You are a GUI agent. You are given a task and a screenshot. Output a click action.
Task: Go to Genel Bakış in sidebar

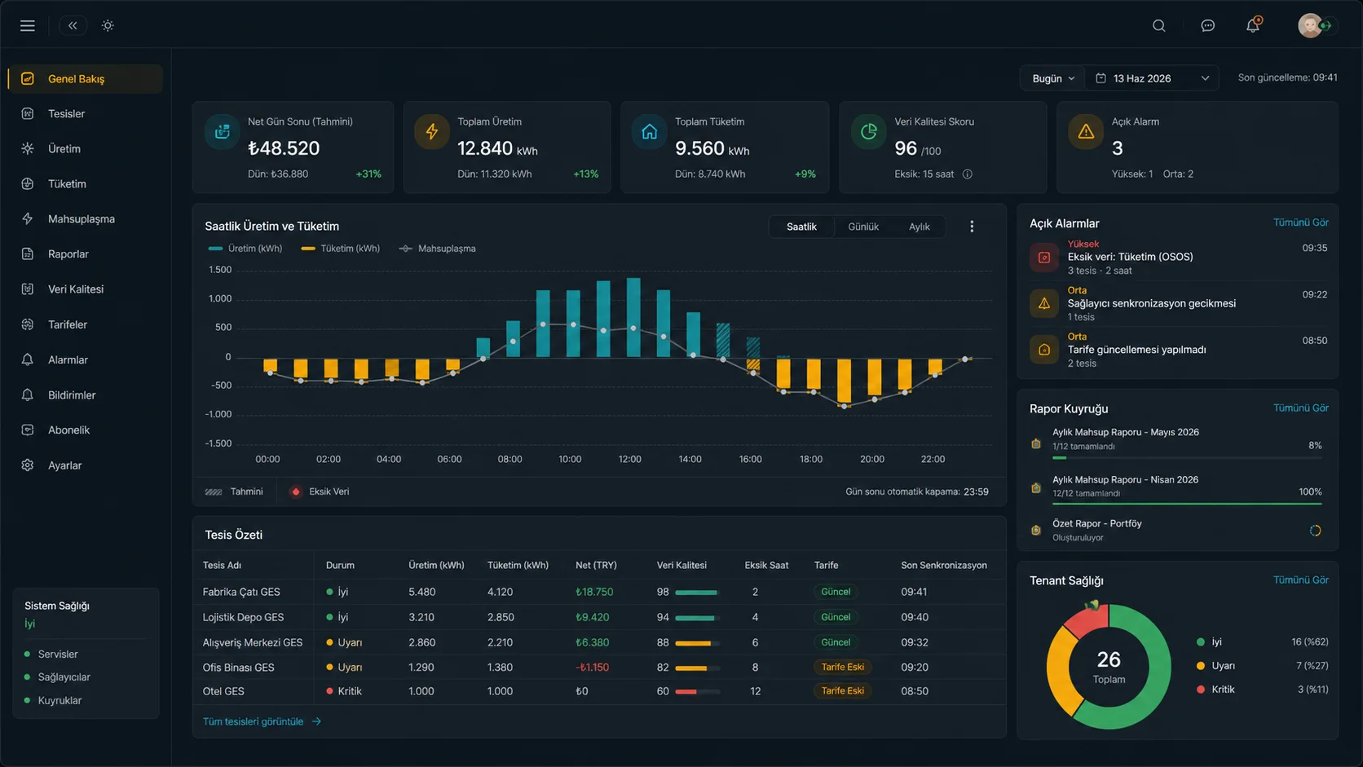click(86, 79)
